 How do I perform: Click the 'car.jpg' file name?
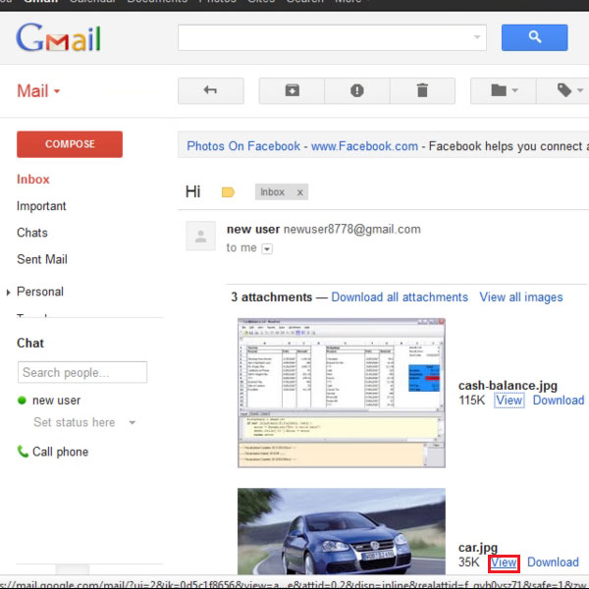478,548
